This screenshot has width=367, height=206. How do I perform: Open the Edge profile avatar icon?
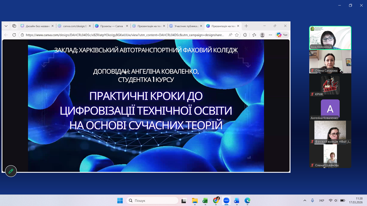click(262, 35)
